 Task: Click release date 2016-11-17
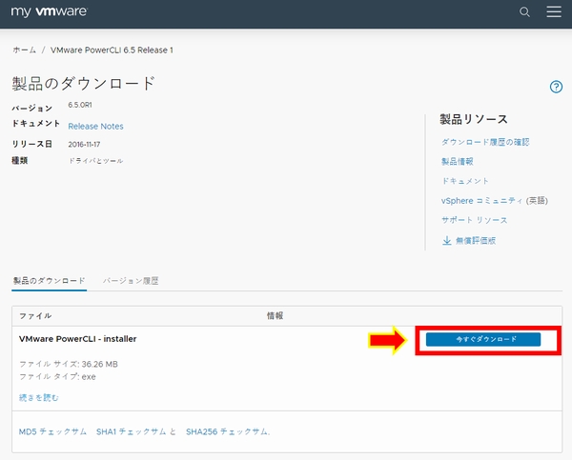(84, 145)
